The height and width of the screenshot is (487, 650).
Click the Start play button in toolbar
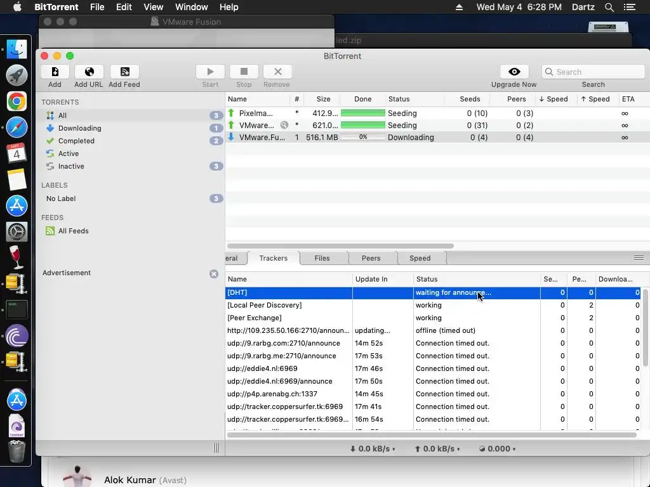tap(210, 72)
